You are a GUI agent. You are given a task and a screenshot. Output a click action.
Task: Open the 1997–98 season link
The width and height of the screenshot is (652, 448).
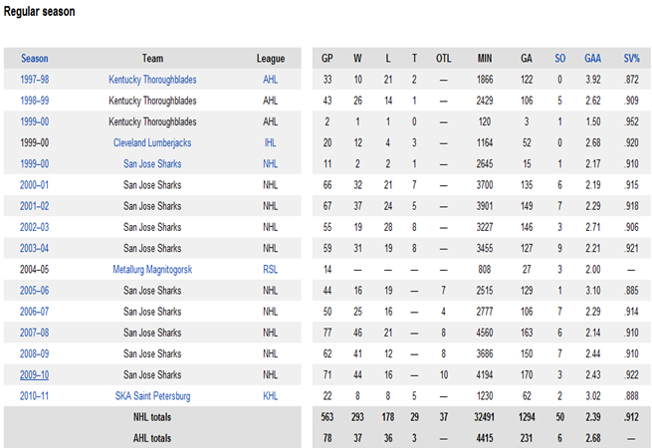[34, 79]
